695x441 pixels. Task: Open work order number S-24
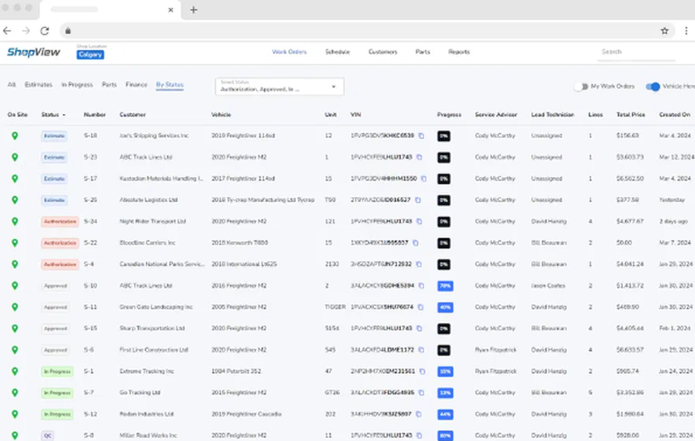coord(90,222)
